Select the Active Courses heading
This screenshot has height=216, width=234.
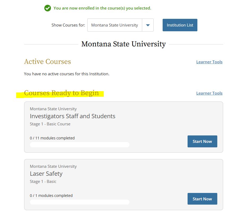click(x=47, y=62)
